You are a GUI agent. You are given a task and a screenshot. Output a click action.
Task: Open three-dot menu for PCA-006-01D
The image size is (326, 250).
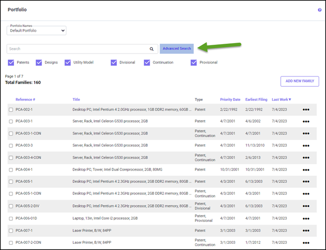point(306,219)
